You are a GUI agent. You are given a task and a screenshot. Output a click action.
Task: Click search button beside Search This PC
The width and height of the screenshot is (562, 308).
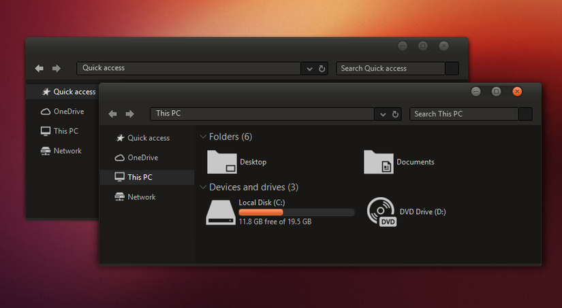pos(525,114)
